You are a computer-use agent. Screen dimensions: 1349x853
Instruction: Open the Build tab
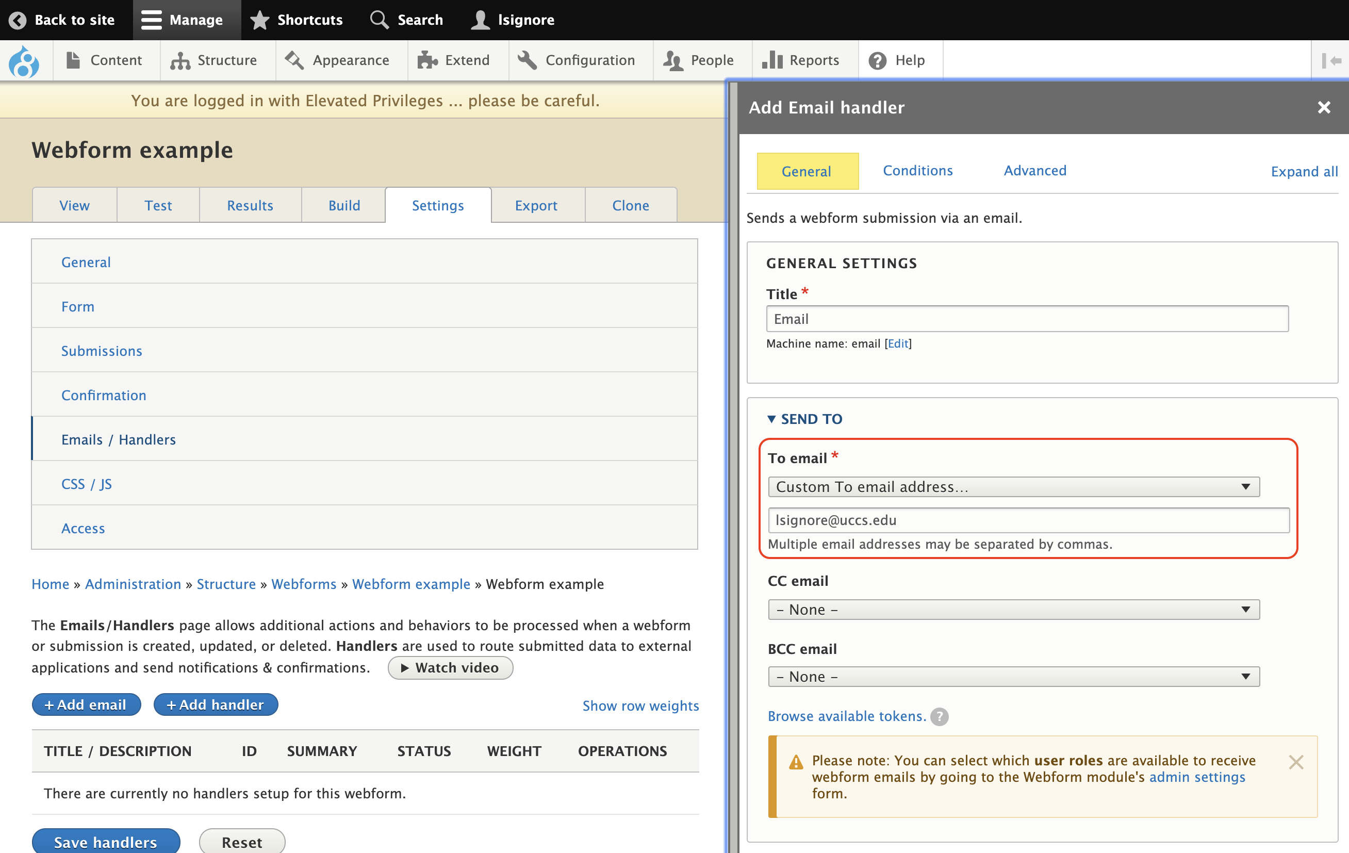pyautogui.click(x=344, y=205)
